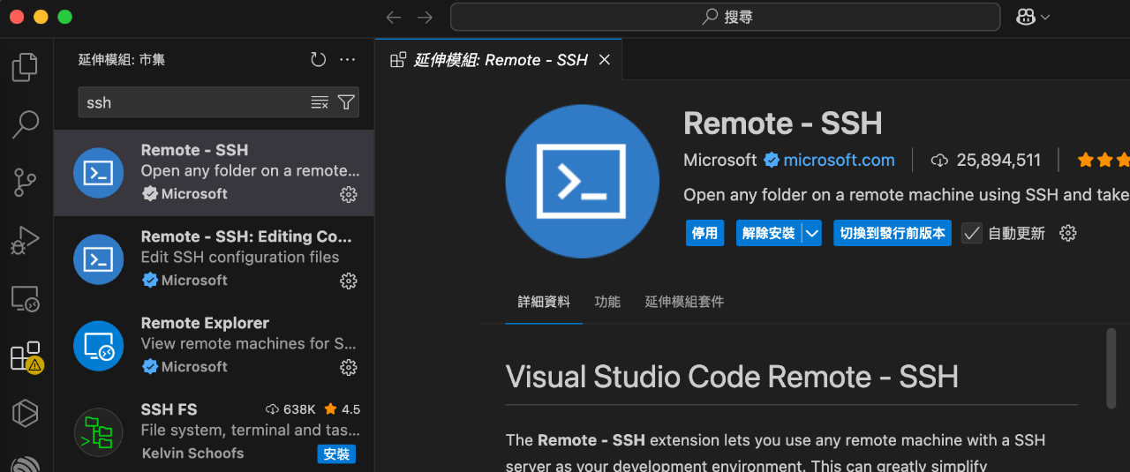
Task: Expand the 解除安裝 dropdown arrow
Action: pyautogui.click(x=812, y=234)
